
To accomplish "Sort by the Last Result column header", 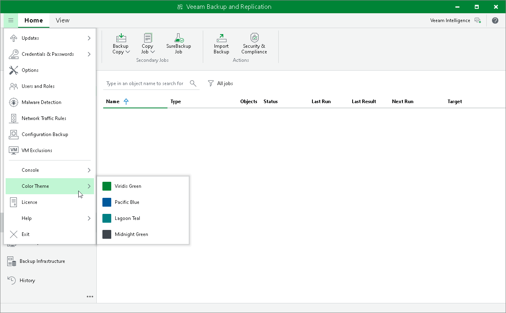I will coord(364,102).
